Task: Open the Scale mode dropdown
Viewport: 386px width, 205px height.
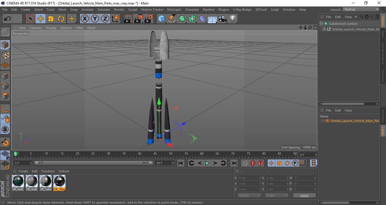Action: tap(277, 195)
